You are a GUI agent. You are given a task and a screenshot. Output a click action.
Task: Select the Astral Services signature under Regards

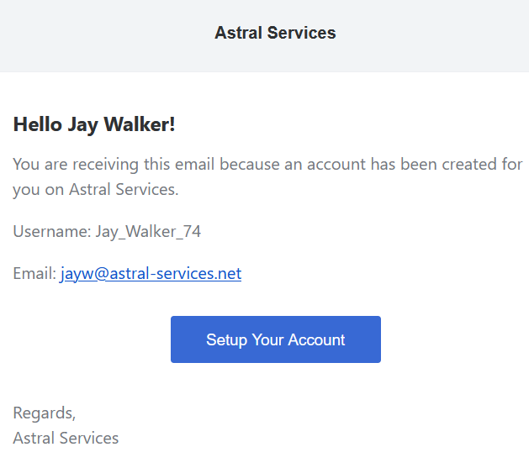(x=66, y=438)
